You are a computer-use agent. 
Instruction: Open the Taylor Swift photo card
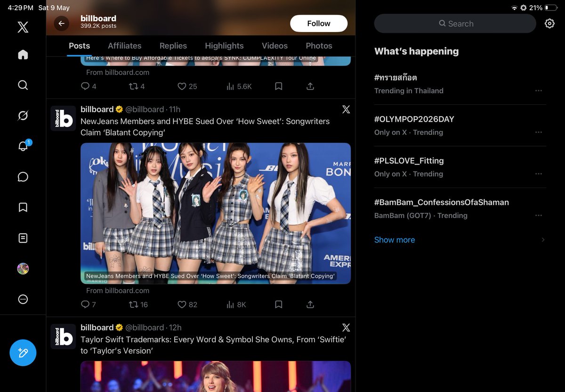[x=216, y=376]
